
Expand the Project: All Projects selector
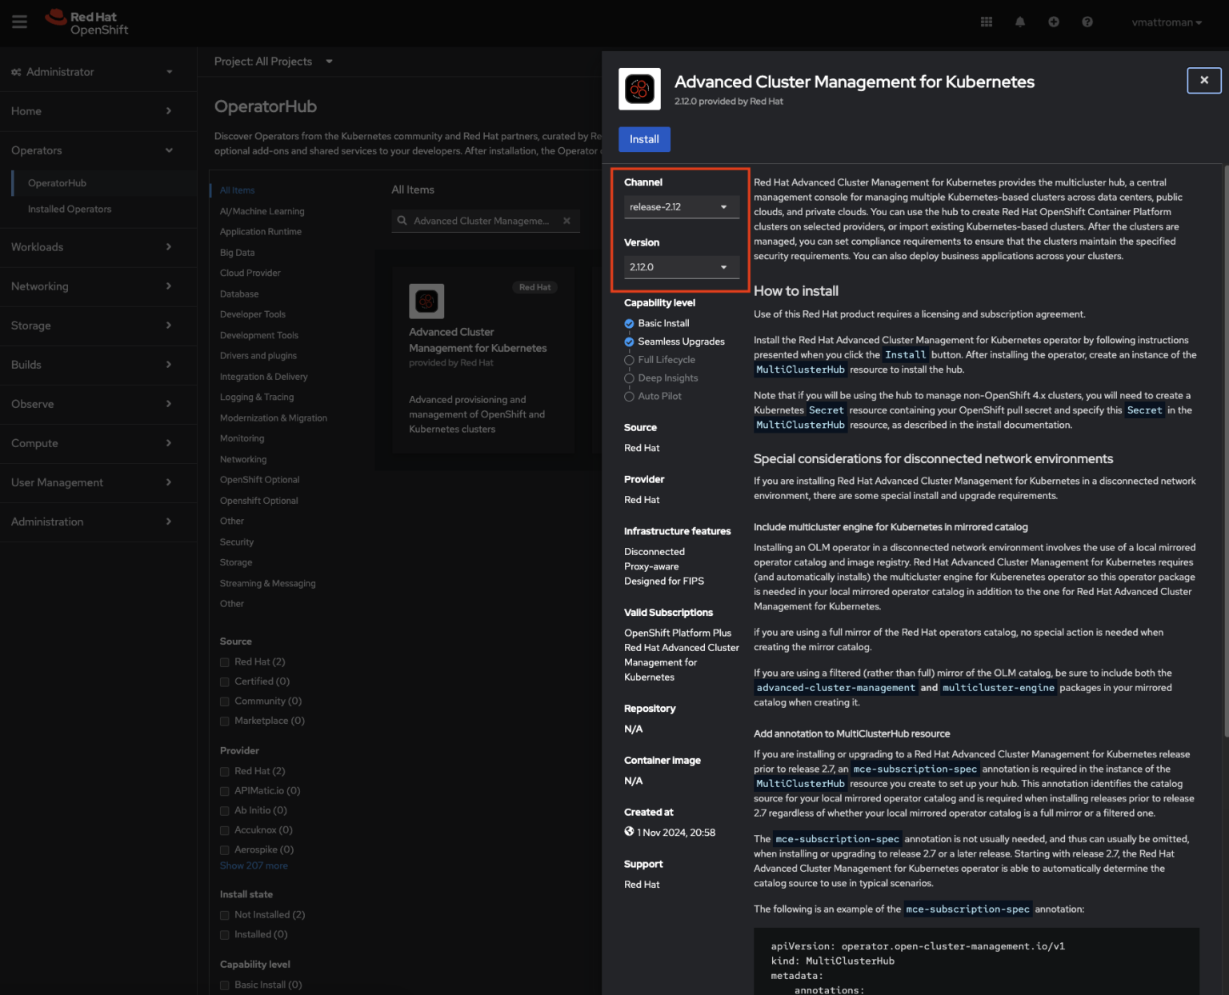coord(273,61)
